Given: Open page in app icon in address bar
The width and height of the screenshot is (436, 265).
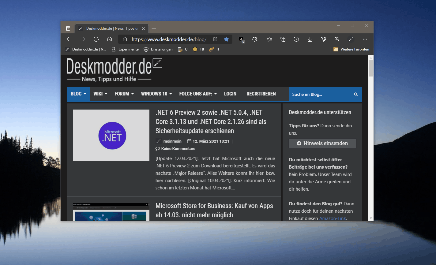Looking at the screenshot, I should coord(215,39).
